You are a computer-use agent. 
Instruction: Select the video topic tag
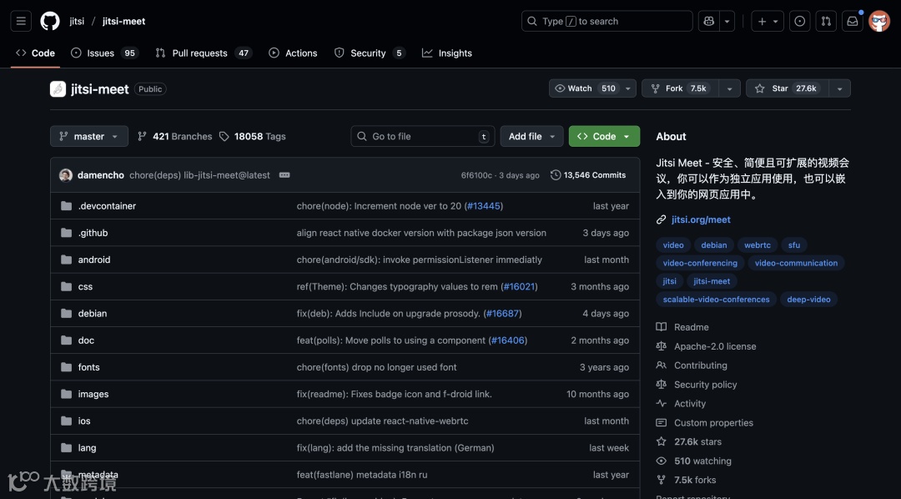click(x=673, y=244)
